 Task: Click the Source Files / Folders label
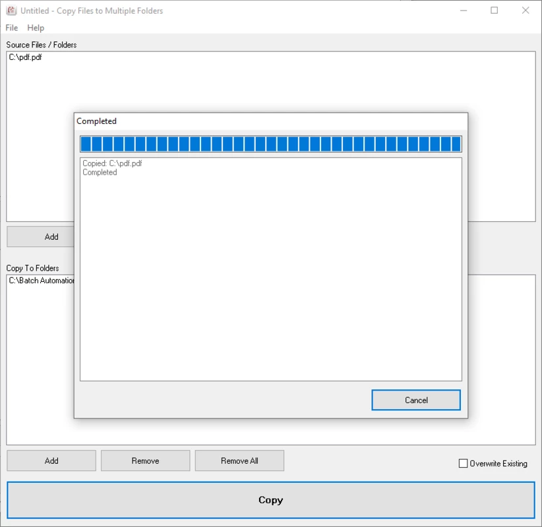click(42, 45)
